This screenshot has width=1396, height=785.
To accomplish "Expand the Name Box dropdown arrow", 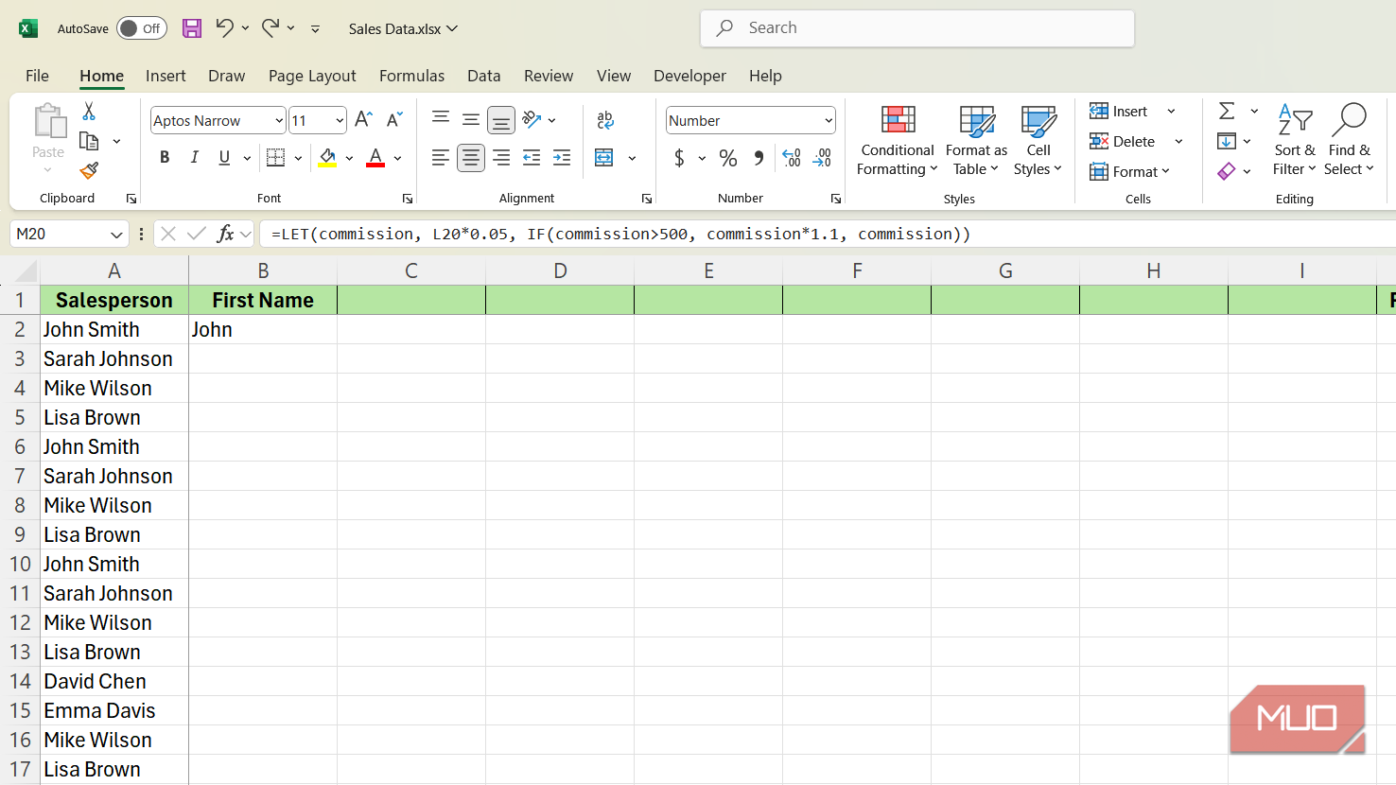I will pyautogui.click(x=116, y=235).
